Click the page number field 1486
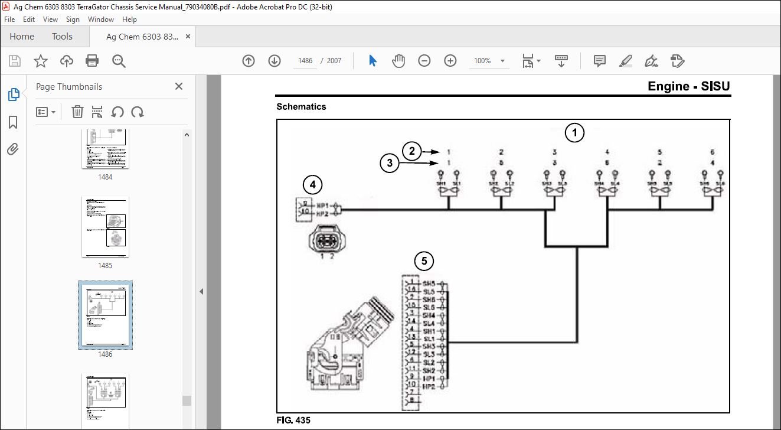 click(306, 61)
